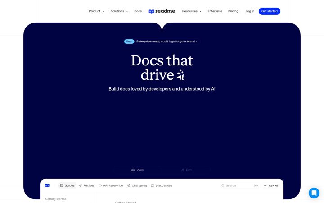Open the API Reference tab
The height and width of the screenshot is (203, 324).
pos(111,185)
